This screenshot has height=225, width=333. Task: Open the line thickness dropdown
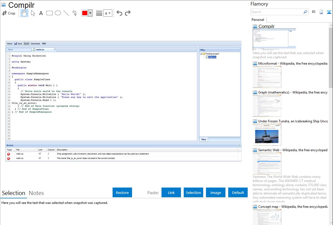pyautogui.click(x=108, y=13)
